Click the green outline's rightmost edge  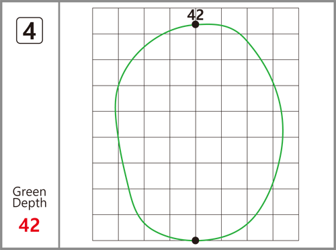pyautogui.click(x=283, y=129)
